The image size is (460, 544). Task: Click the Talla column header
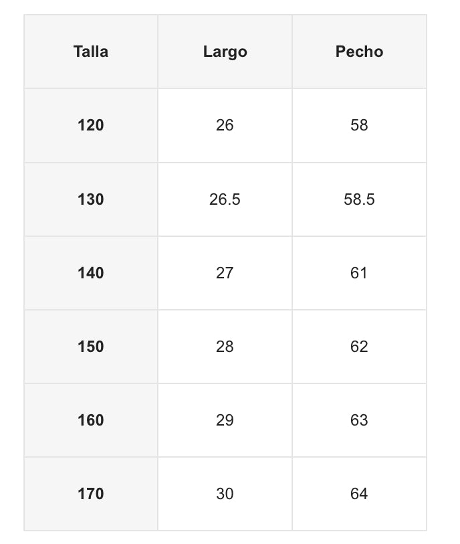tap(91, 52)
